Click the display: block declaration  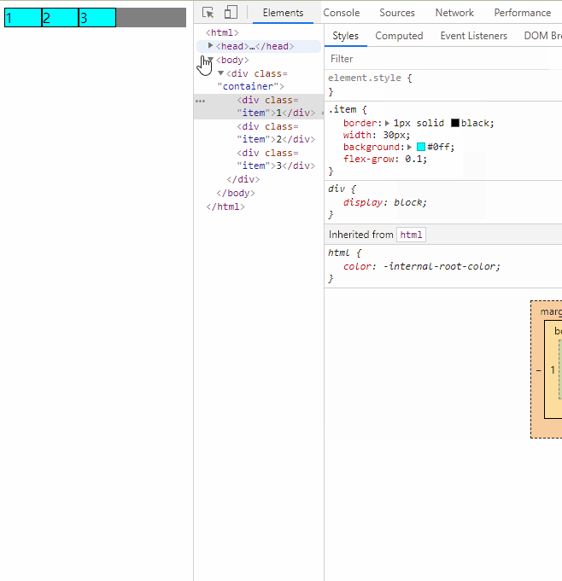385,202
